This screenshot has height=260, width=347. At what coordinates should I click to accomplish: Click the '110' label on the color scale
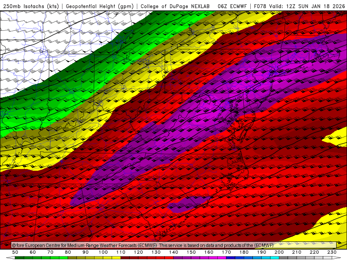121,252
